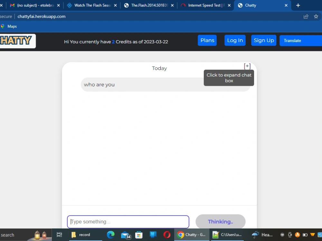Expand the chat box with [+] icon

click(x=247, y=66)
